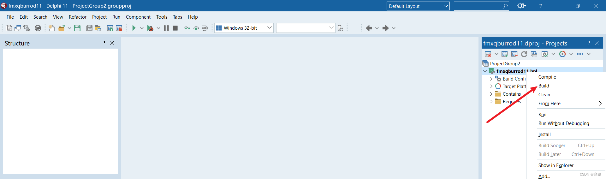Click the Refresh icon in Projects toolbar
The width and height of the screenshot is (606, 179).
[524, 54]
